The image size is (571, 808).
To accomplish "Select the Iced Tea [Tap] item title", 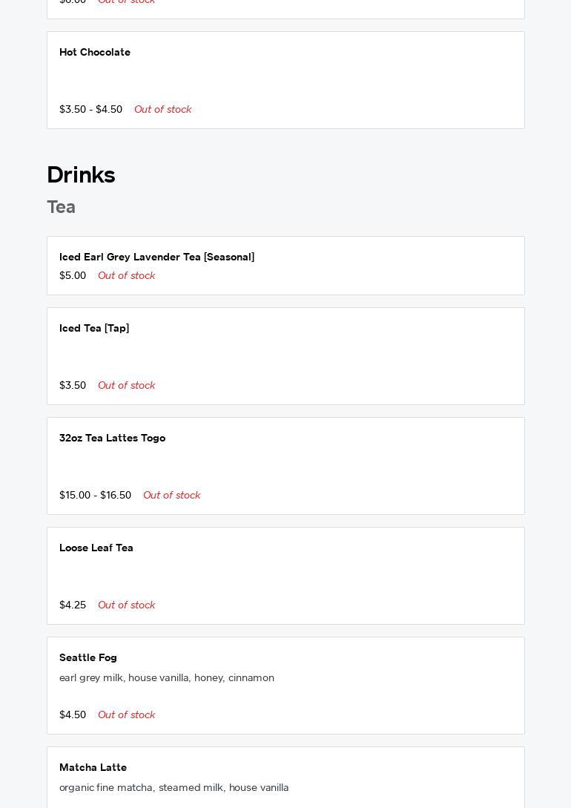I will pos(94,329).
